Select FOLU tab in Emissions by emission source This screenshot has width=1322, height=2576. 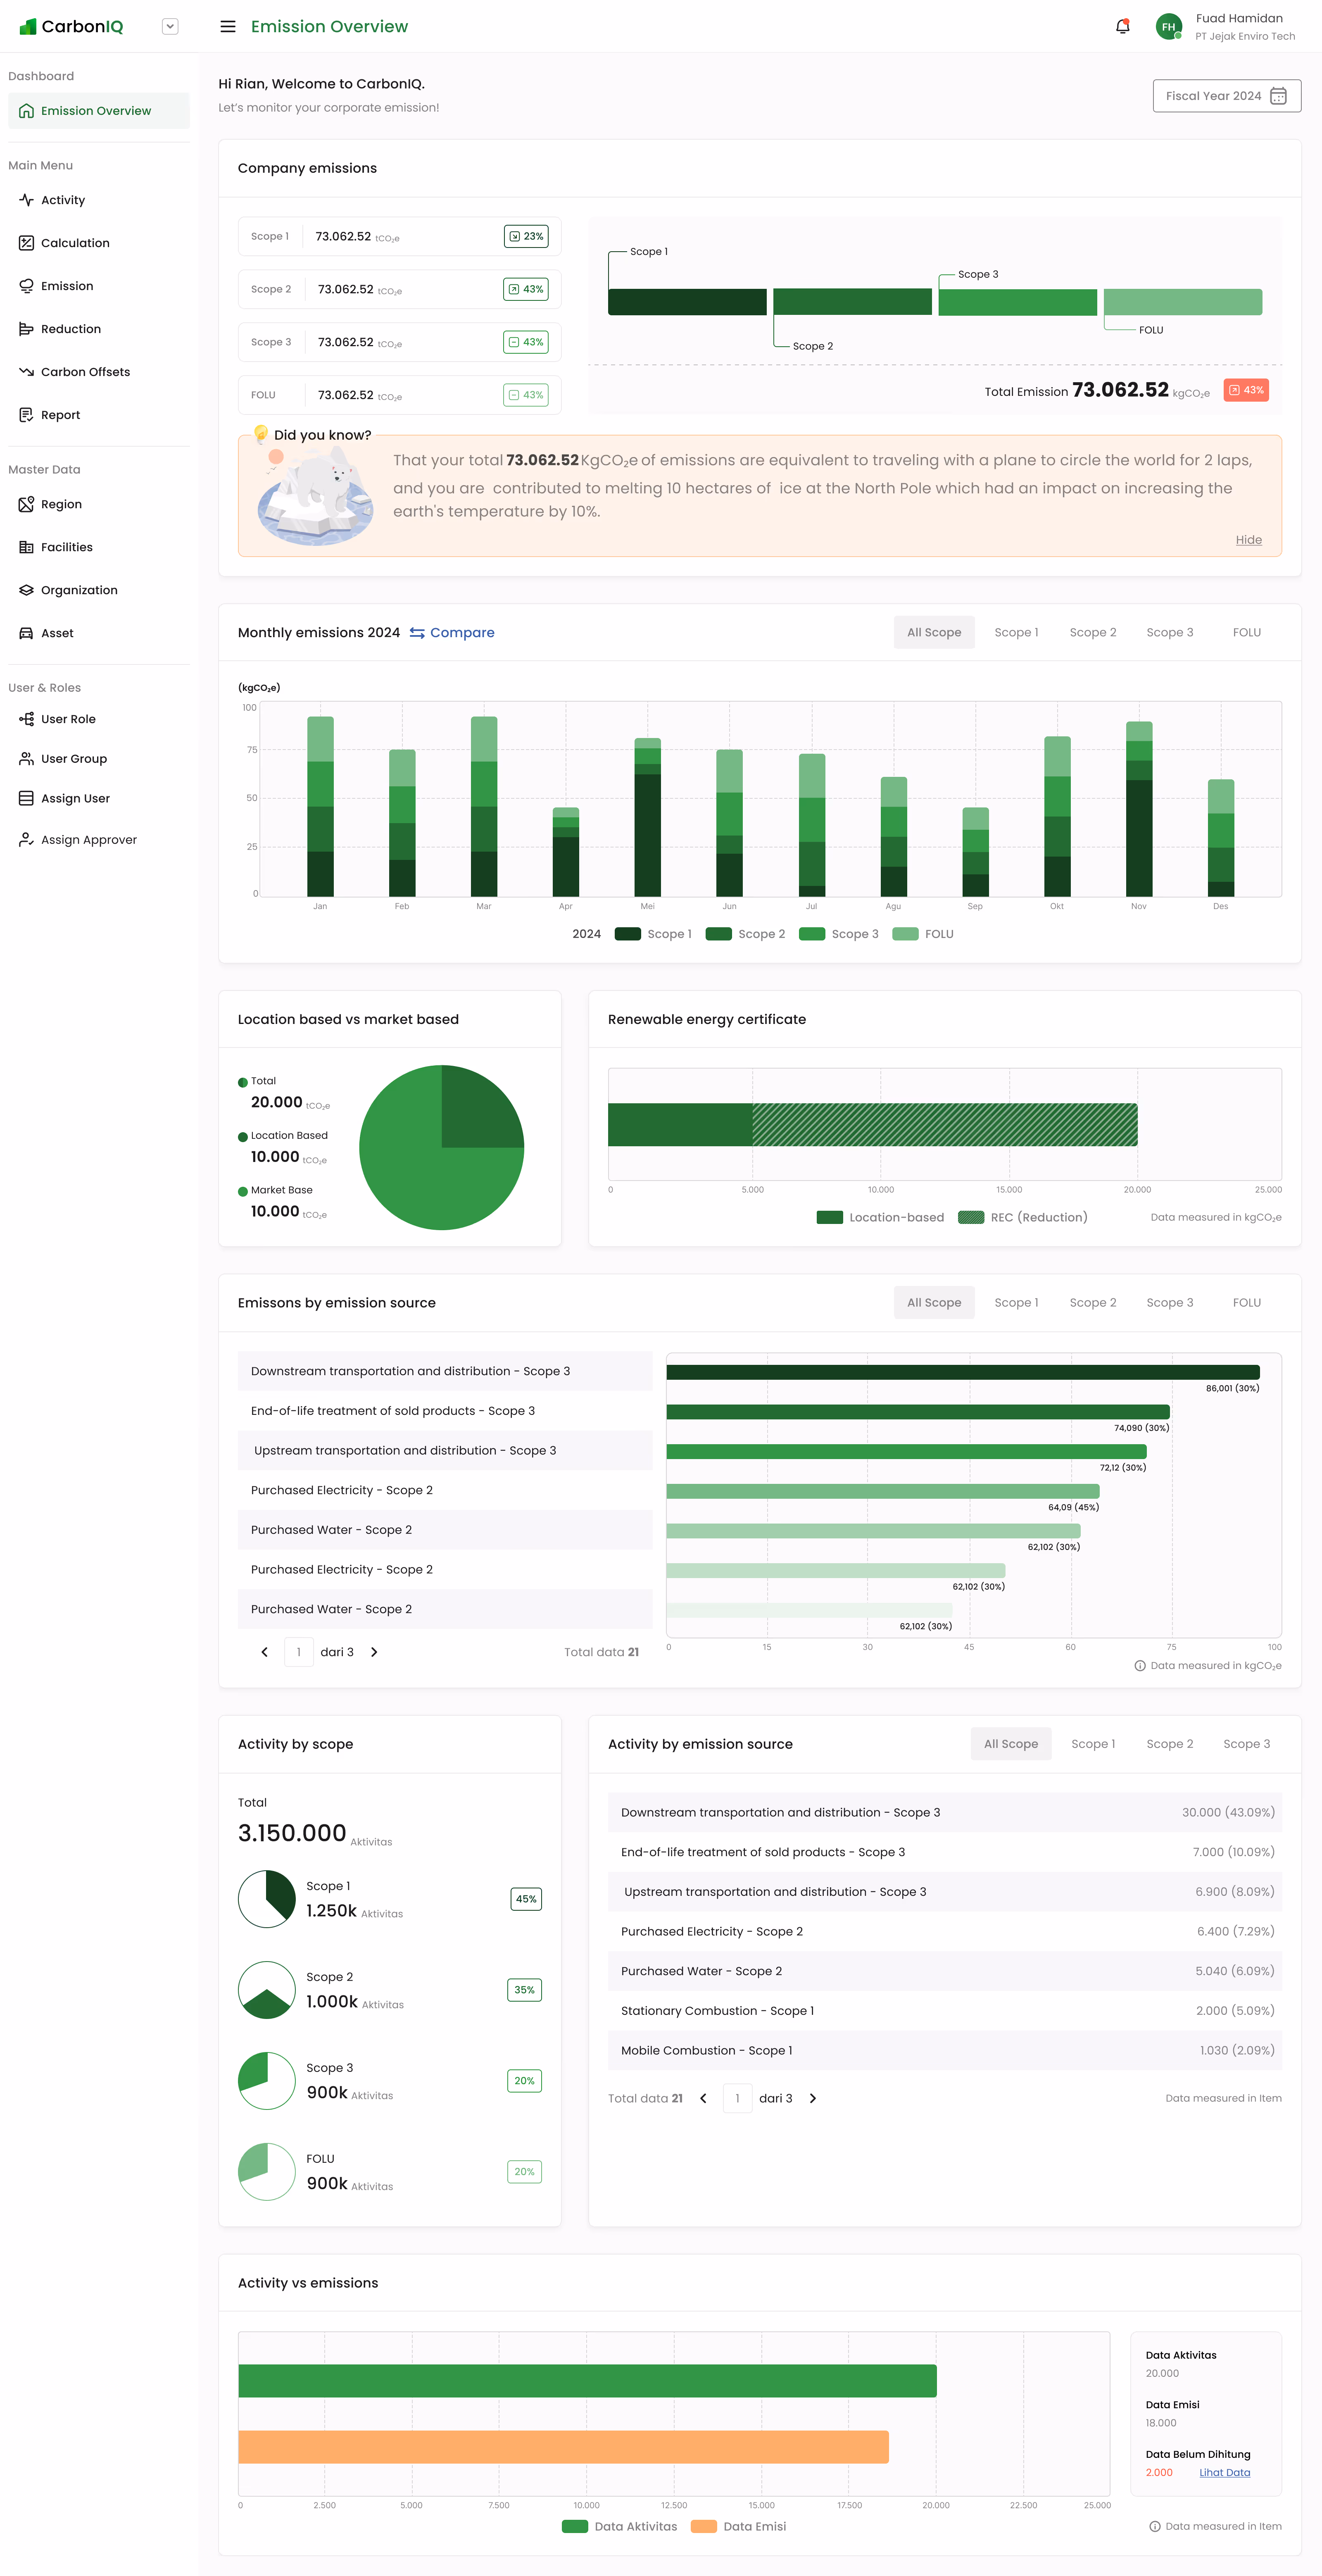[x=1246, y=1303]
